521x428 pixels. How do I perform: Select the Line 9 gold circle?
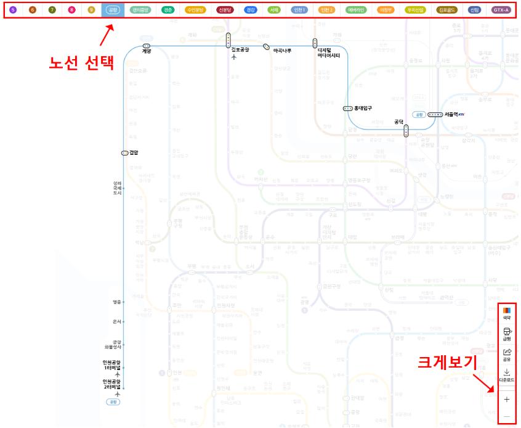[91, 10]
